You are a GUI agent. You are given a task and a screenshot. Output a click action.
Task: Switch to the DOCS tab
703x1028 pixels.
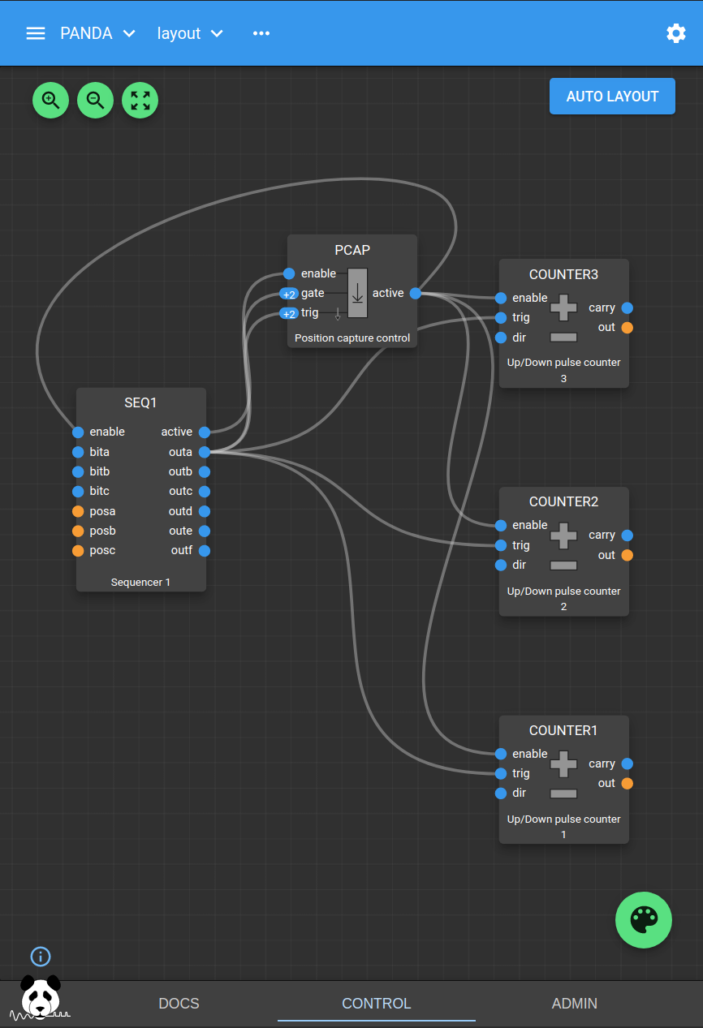tap(179, 1004)
